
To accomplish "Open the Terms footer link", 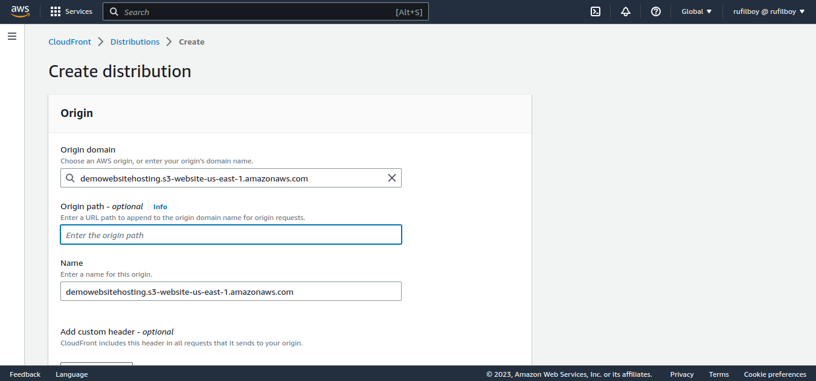I will pos(719,374).
